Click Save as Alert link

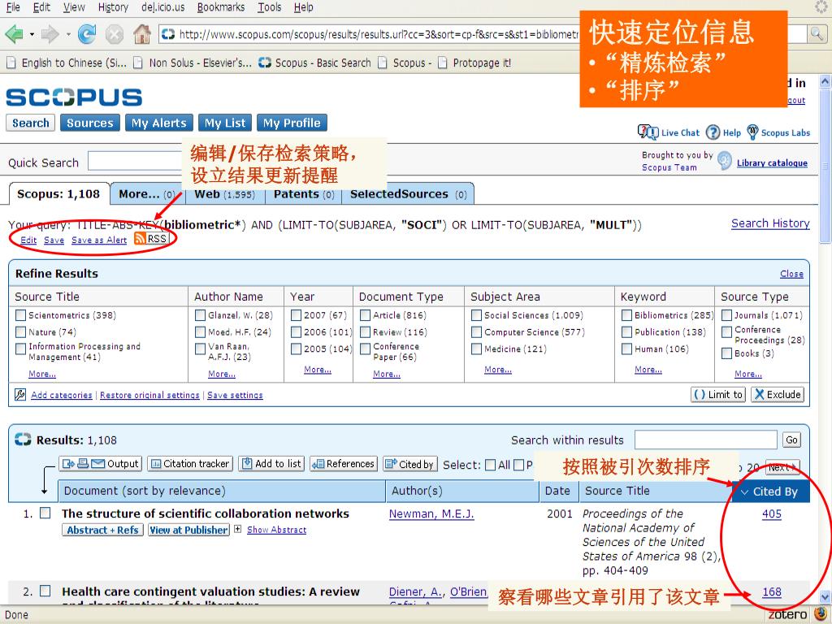click(x=99, y=240)
